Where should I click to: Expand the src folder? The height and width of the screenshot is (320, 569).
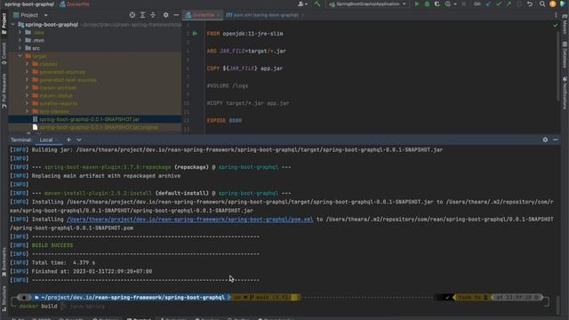(x=20, y=48)
